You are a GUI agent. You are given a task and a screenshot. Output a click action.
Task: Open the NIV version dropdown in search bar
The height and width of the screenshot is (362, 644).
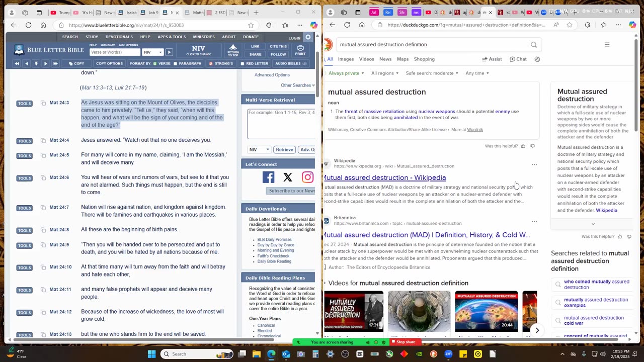(x=153, y=52)
